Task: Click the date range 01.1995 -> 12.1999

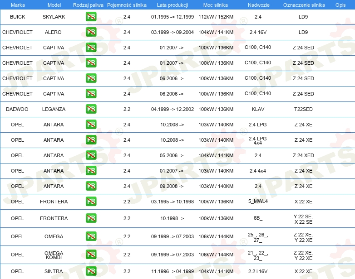Action: click(x=173, y=17)
